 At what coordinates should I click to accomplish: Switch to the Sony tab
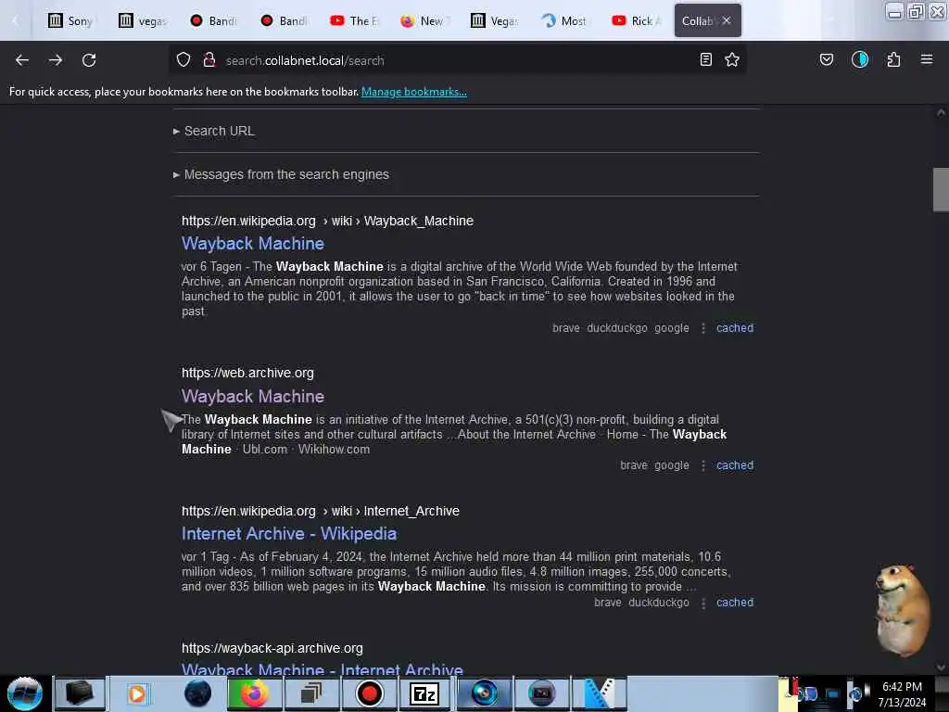click(x=70, y=20)
